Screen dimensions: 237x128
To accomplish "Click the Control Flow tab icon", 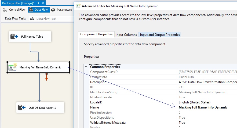I will [5, 10].
